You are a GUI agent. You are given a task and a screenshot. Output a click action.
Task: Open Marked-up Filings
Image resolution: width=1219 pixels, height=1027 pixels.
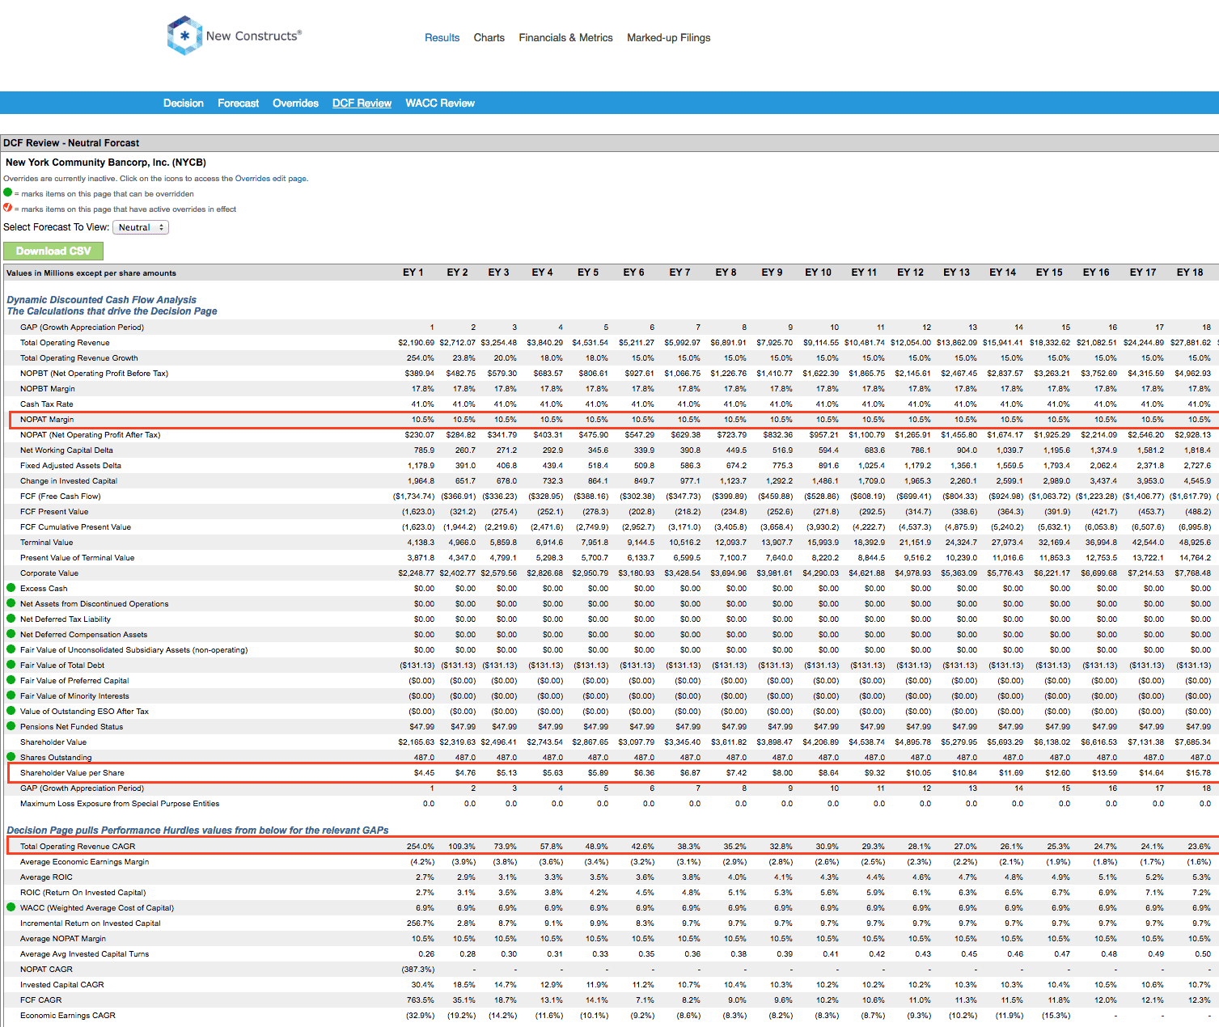click(x=669, y=37)
